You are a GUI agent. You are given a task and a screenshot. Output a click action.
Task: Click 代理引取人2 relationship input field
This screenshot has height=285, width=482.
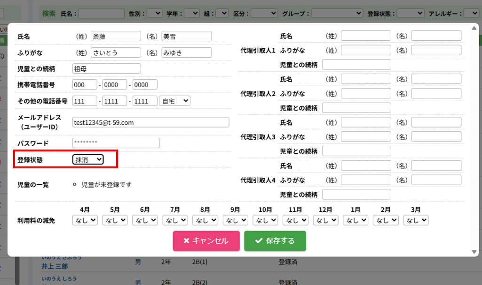(x=356, y=108)
